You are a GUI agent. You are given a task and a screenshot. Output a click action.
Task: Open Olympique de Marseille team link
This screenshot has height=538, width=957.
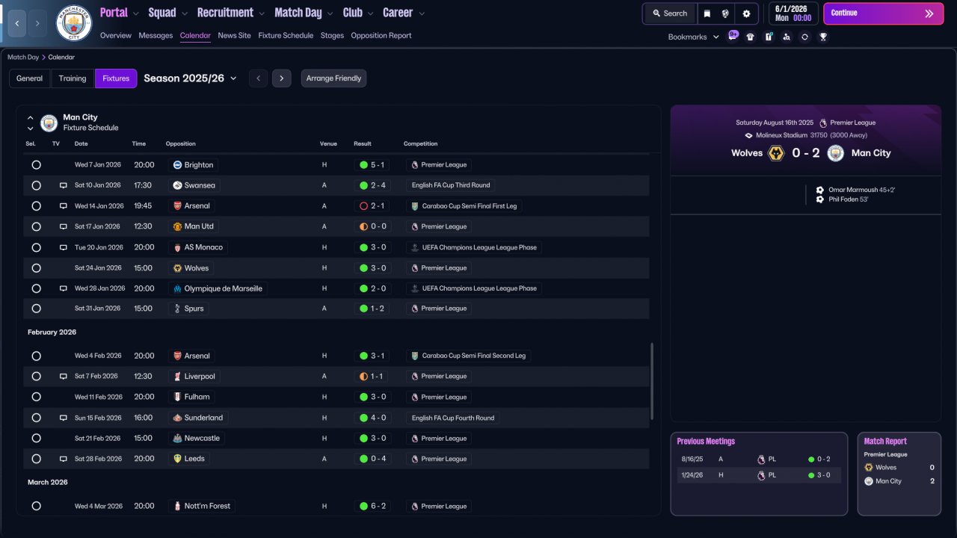tap(218, 288)
